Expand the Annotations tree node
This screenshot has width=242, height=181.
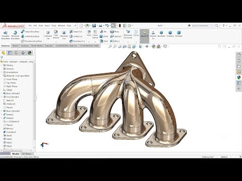click(2, 72)
